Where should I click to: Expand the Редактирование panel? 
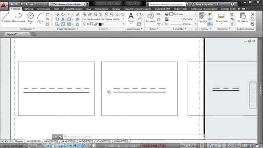(67, 29)
